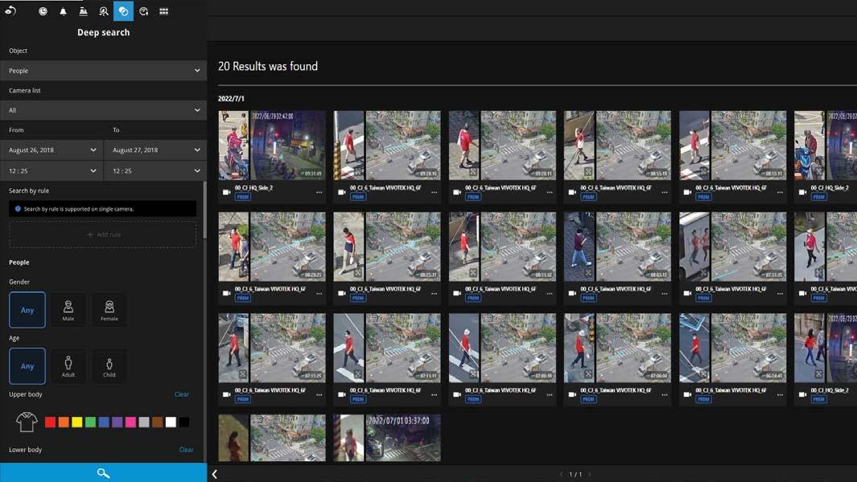
Task: Click the upper body shirt icon
Action: [x=27, y=422]
